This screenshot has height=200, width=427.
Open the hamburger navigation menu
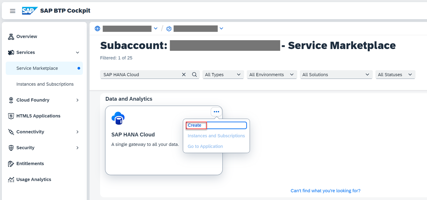tap(12, 11)
